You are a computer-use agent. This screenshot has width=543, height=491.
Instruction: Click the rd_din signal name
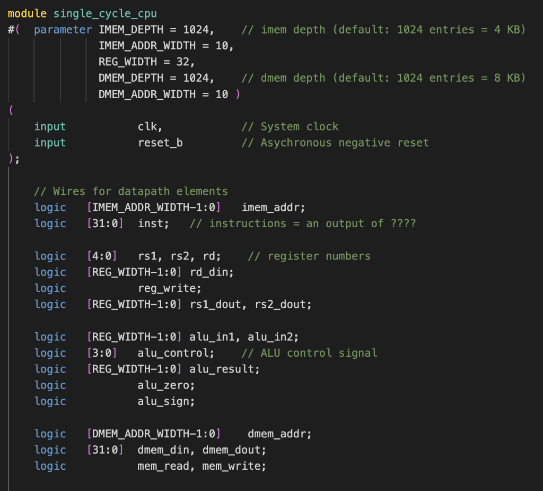[x=211, y=272]
